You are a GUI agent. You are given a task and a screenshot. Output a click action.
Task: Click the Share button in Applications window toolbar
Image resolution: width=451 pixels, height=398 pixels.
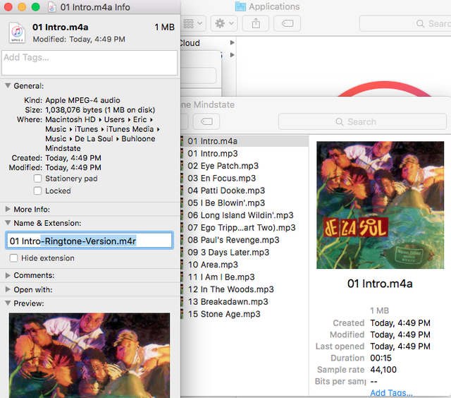pos(255,23)
